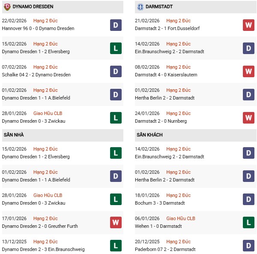Click the Dynamo Dresden club logo
Viewport: 257px width, 254px height.
coord(7,7)
